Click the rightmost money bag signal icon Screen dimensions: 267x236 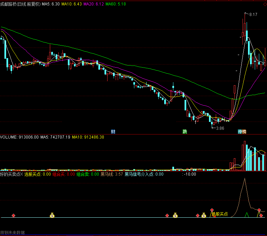click(204, 215)
